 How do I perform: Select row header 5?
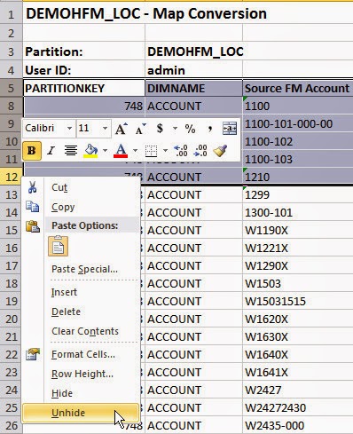point(12,88)
